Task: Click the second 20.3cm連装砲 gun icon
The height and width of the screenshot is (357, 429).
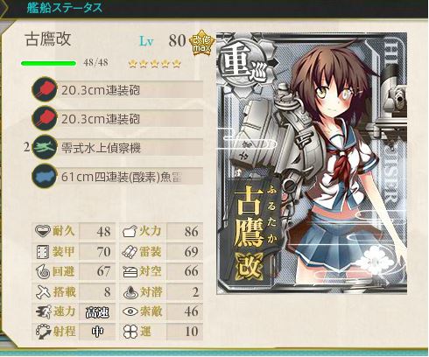Action: (x=45, y=118)
